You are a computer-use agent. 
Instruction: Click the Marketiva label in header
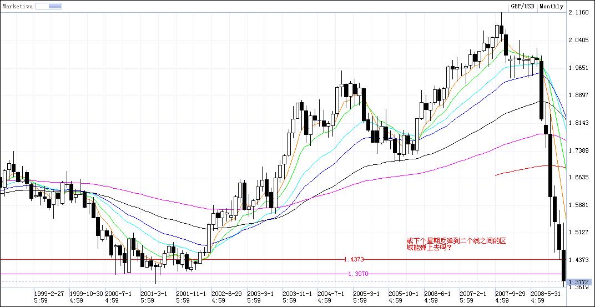click(x=17, y=6)
